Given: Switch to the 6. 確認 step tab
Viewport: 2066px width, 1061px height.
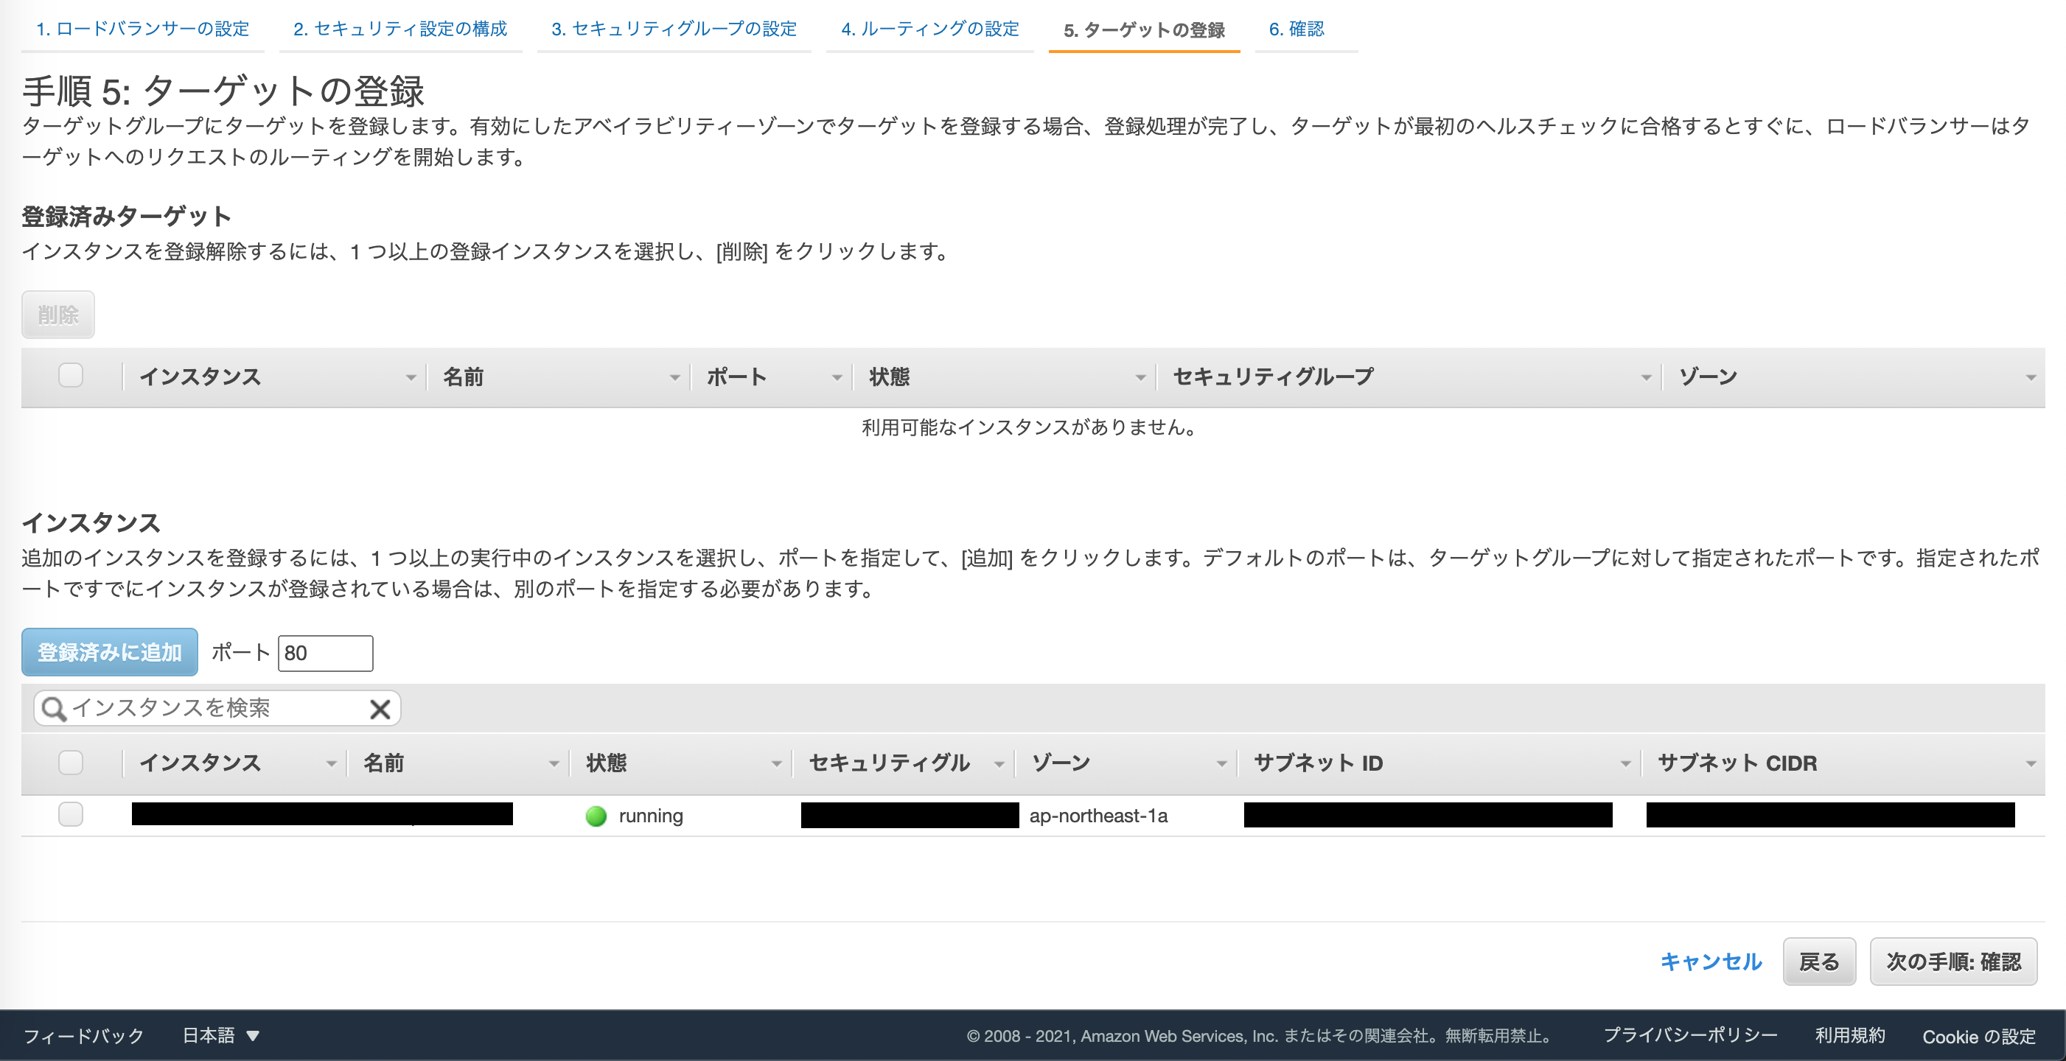Looking at the screenshot, I should click(x=1296, y=29).
